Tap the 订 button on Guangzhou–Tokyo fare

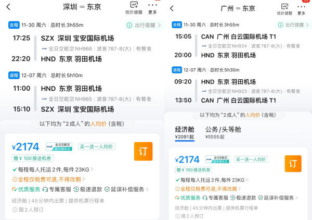click(293, 164)
